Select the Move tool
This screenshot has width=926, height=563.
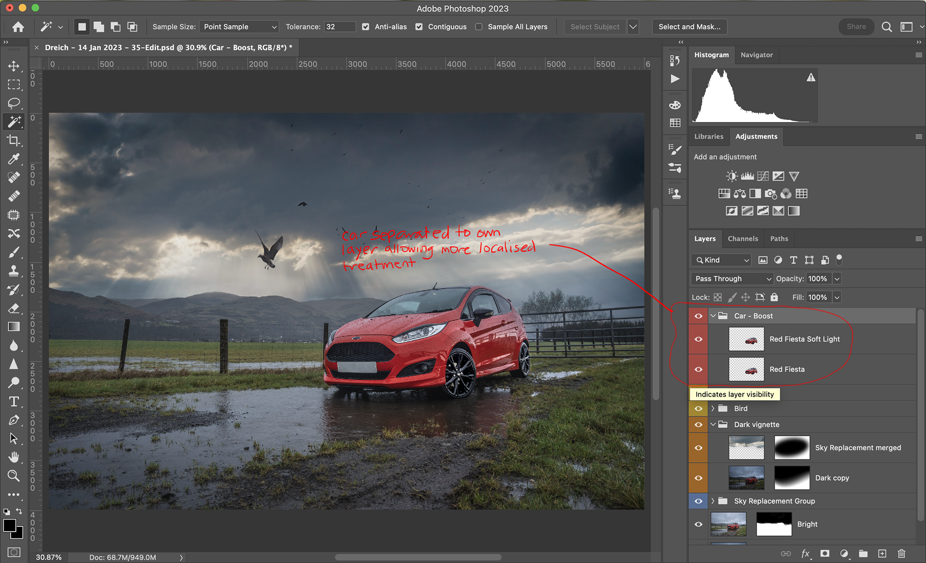tap(14, 66)
